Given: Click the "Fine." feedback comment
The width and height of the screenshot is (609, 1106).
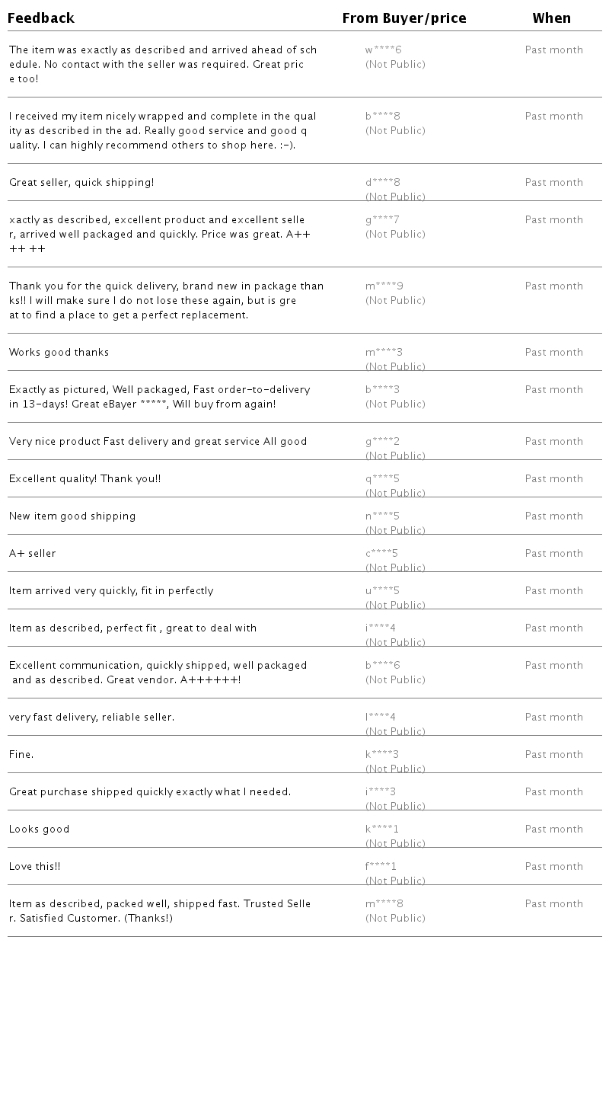Looking at the screenshot, I should click(x=21, y=755).
